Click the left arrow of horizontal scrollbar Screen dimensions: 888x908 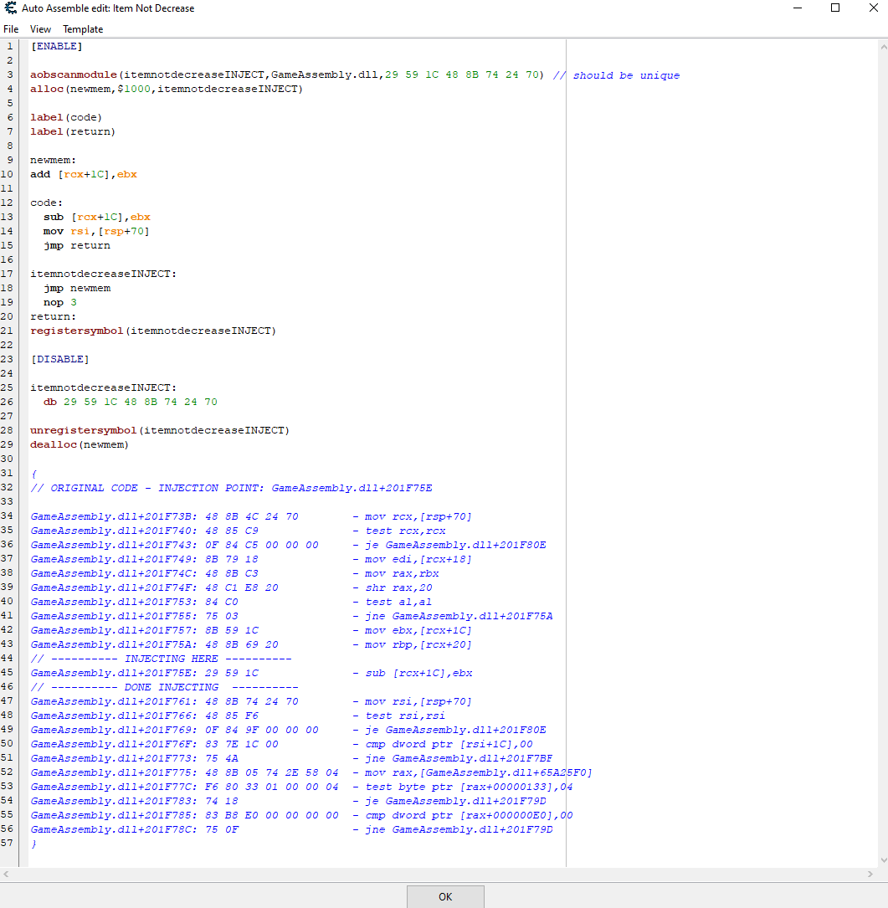coord(5,874)
